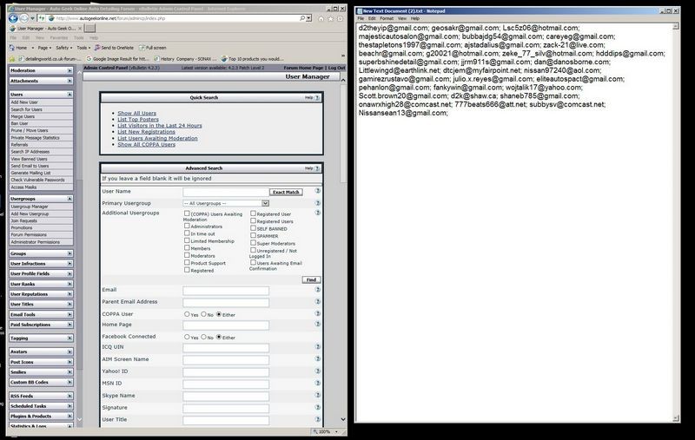The width and height of the screenshot is (695, 440).
Task: Expand the Moderation sidebar section
Action: pos(69,70)
